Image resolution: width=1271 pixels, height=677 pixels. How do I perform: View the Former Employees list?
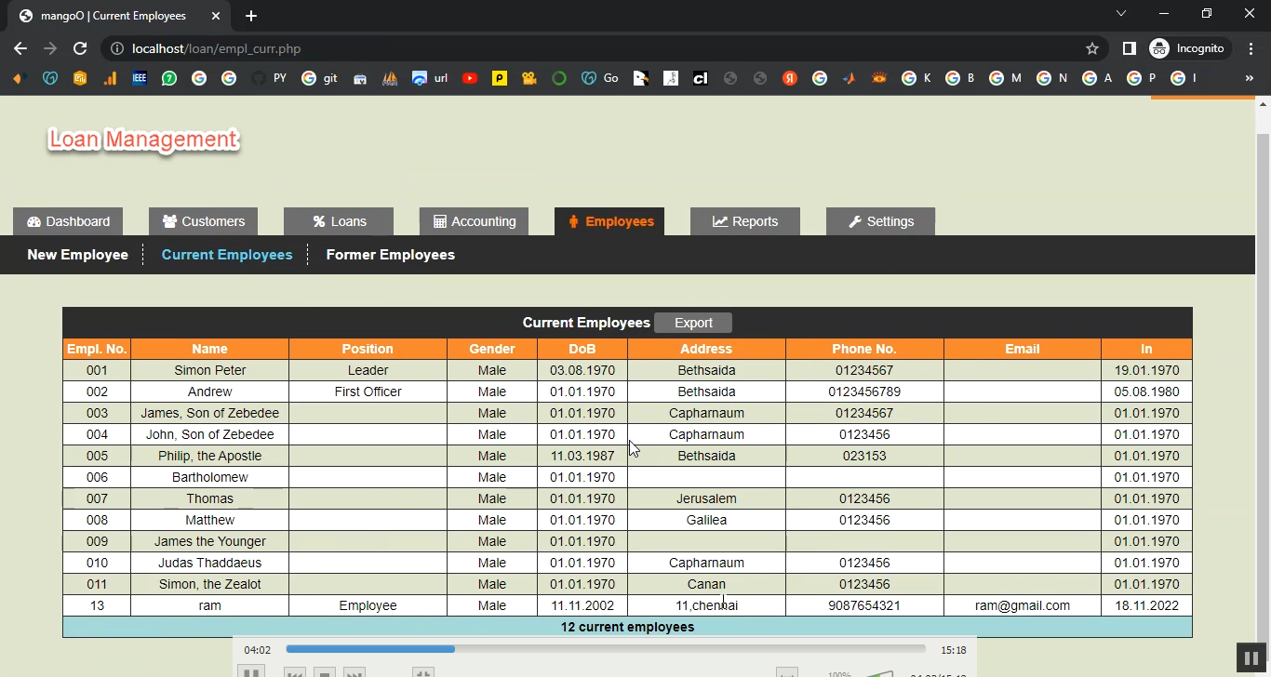click(x=390, y=255)
